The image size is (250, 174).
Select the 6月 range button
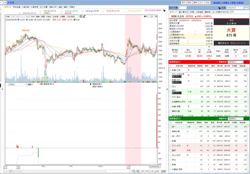pos(147,171)
